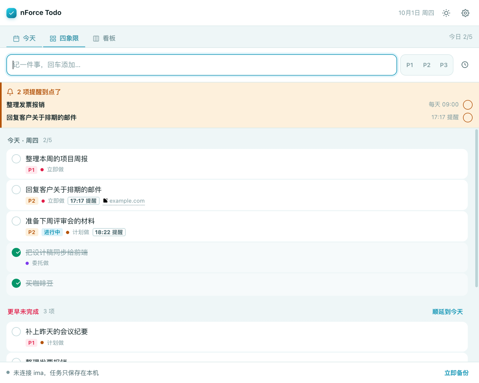
Task: Open the 四象限 tab
Action: pos(64,38)
